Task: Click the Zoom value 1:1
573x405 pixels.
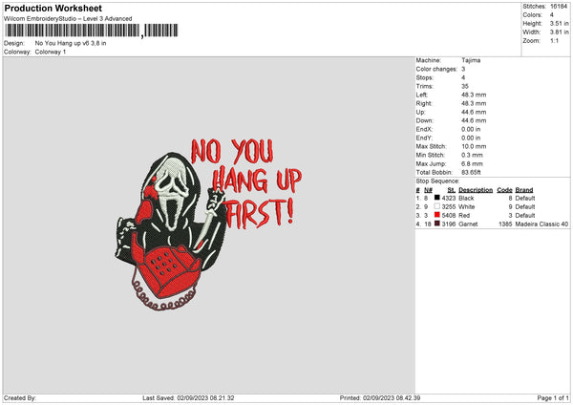Action: tap(554, 40)
